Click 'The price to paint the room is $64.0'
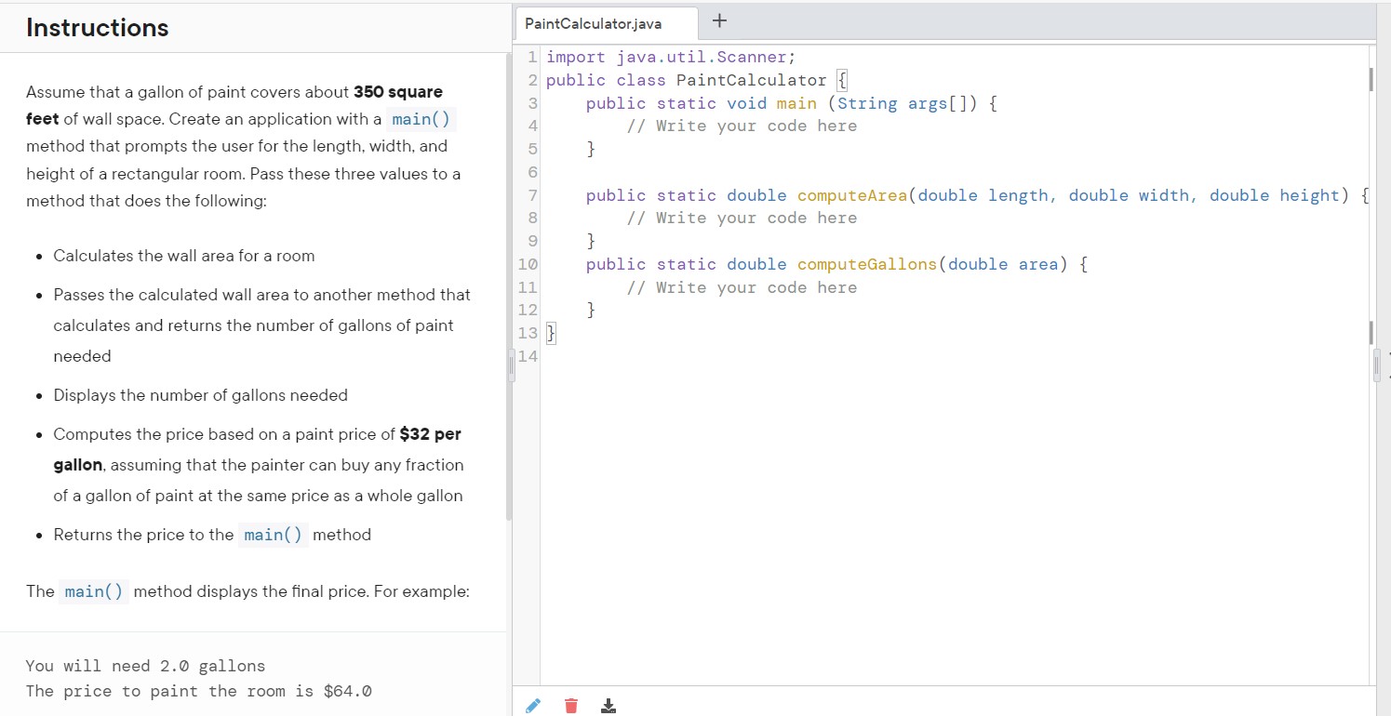Image resolution: width=1391 pixels, height=716 pixels. tap(199, 691)
